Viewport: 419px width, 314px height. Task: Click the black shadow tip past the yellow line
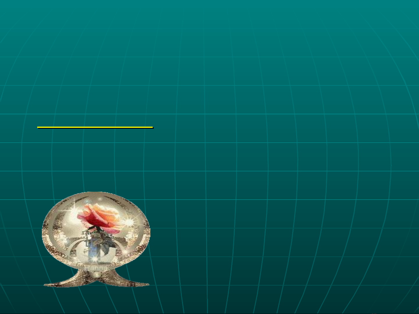153,128
